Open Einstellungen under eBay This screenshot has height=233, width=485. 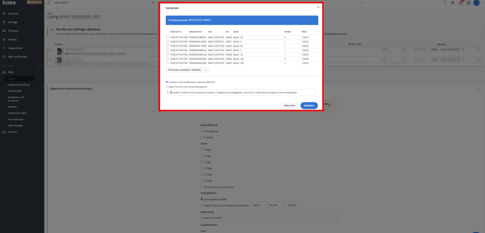point(15,91)
